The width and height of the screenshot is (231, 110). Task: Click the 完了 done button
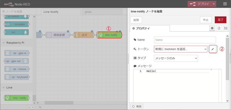221,20
